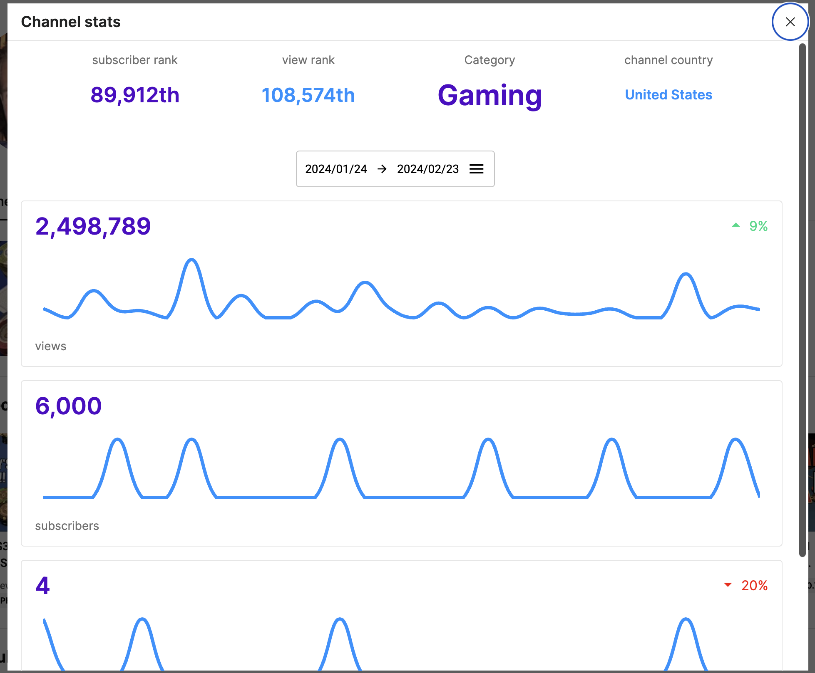Image resolution: width=815 pixels, height=673 pixels.
Task: Open the date range menu icon
Action: click(477, 169)
